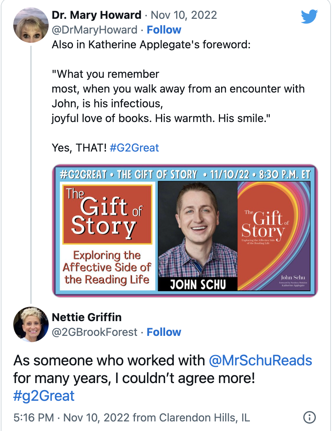Open Nettie Griffin's profile picture
Screen dimensions: 335x431
[31, 324]
